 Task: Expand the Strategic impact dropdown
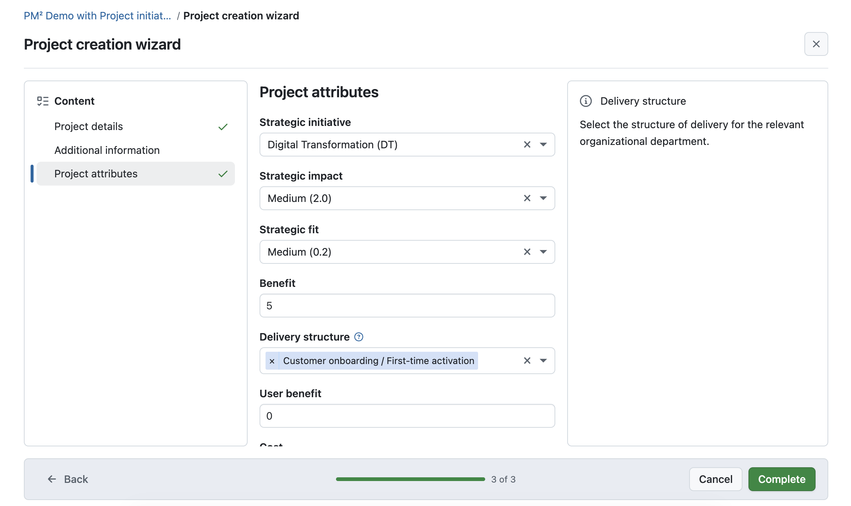(544, 198)
